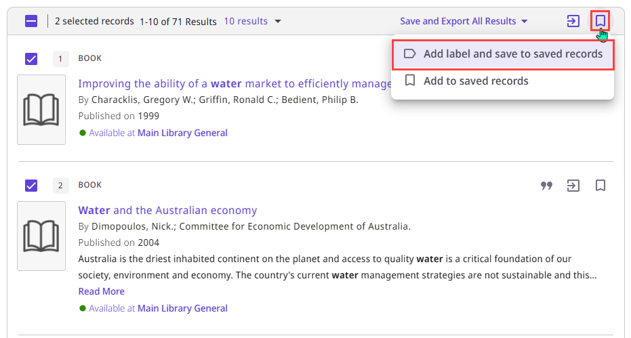Viewport: 631px width, 338px height.
Task: Choose Add to saved records
Action: click(503, 81)
